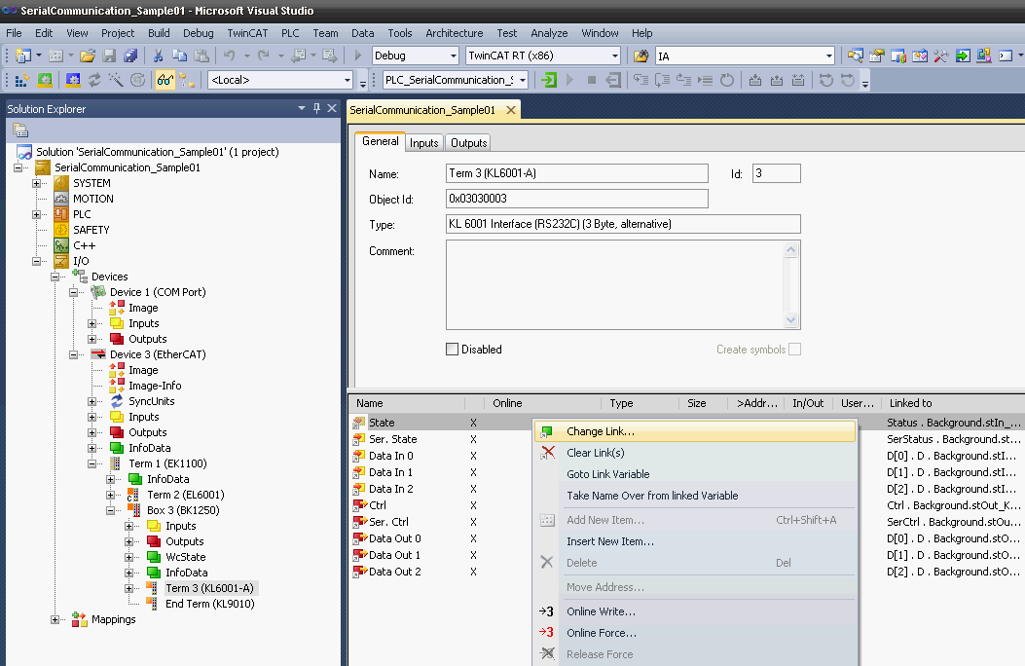Click the Comment box scroll-down arrow
The width and height of the screenshot is (1025, 666).
click(x=791, y=320)
